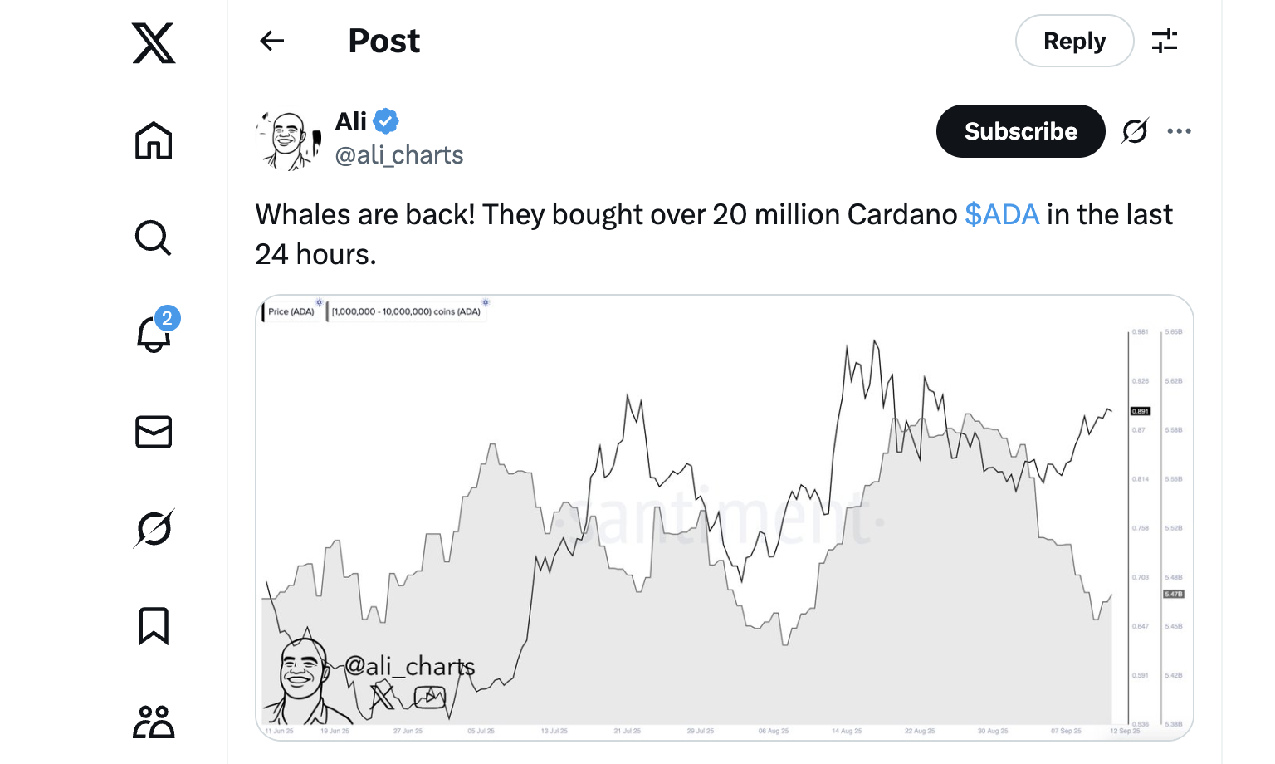Click the Grok icon beside Subscribe
Image resolution: width=1275 pixels, height=764 pixels.
(x=1135, y=131)
